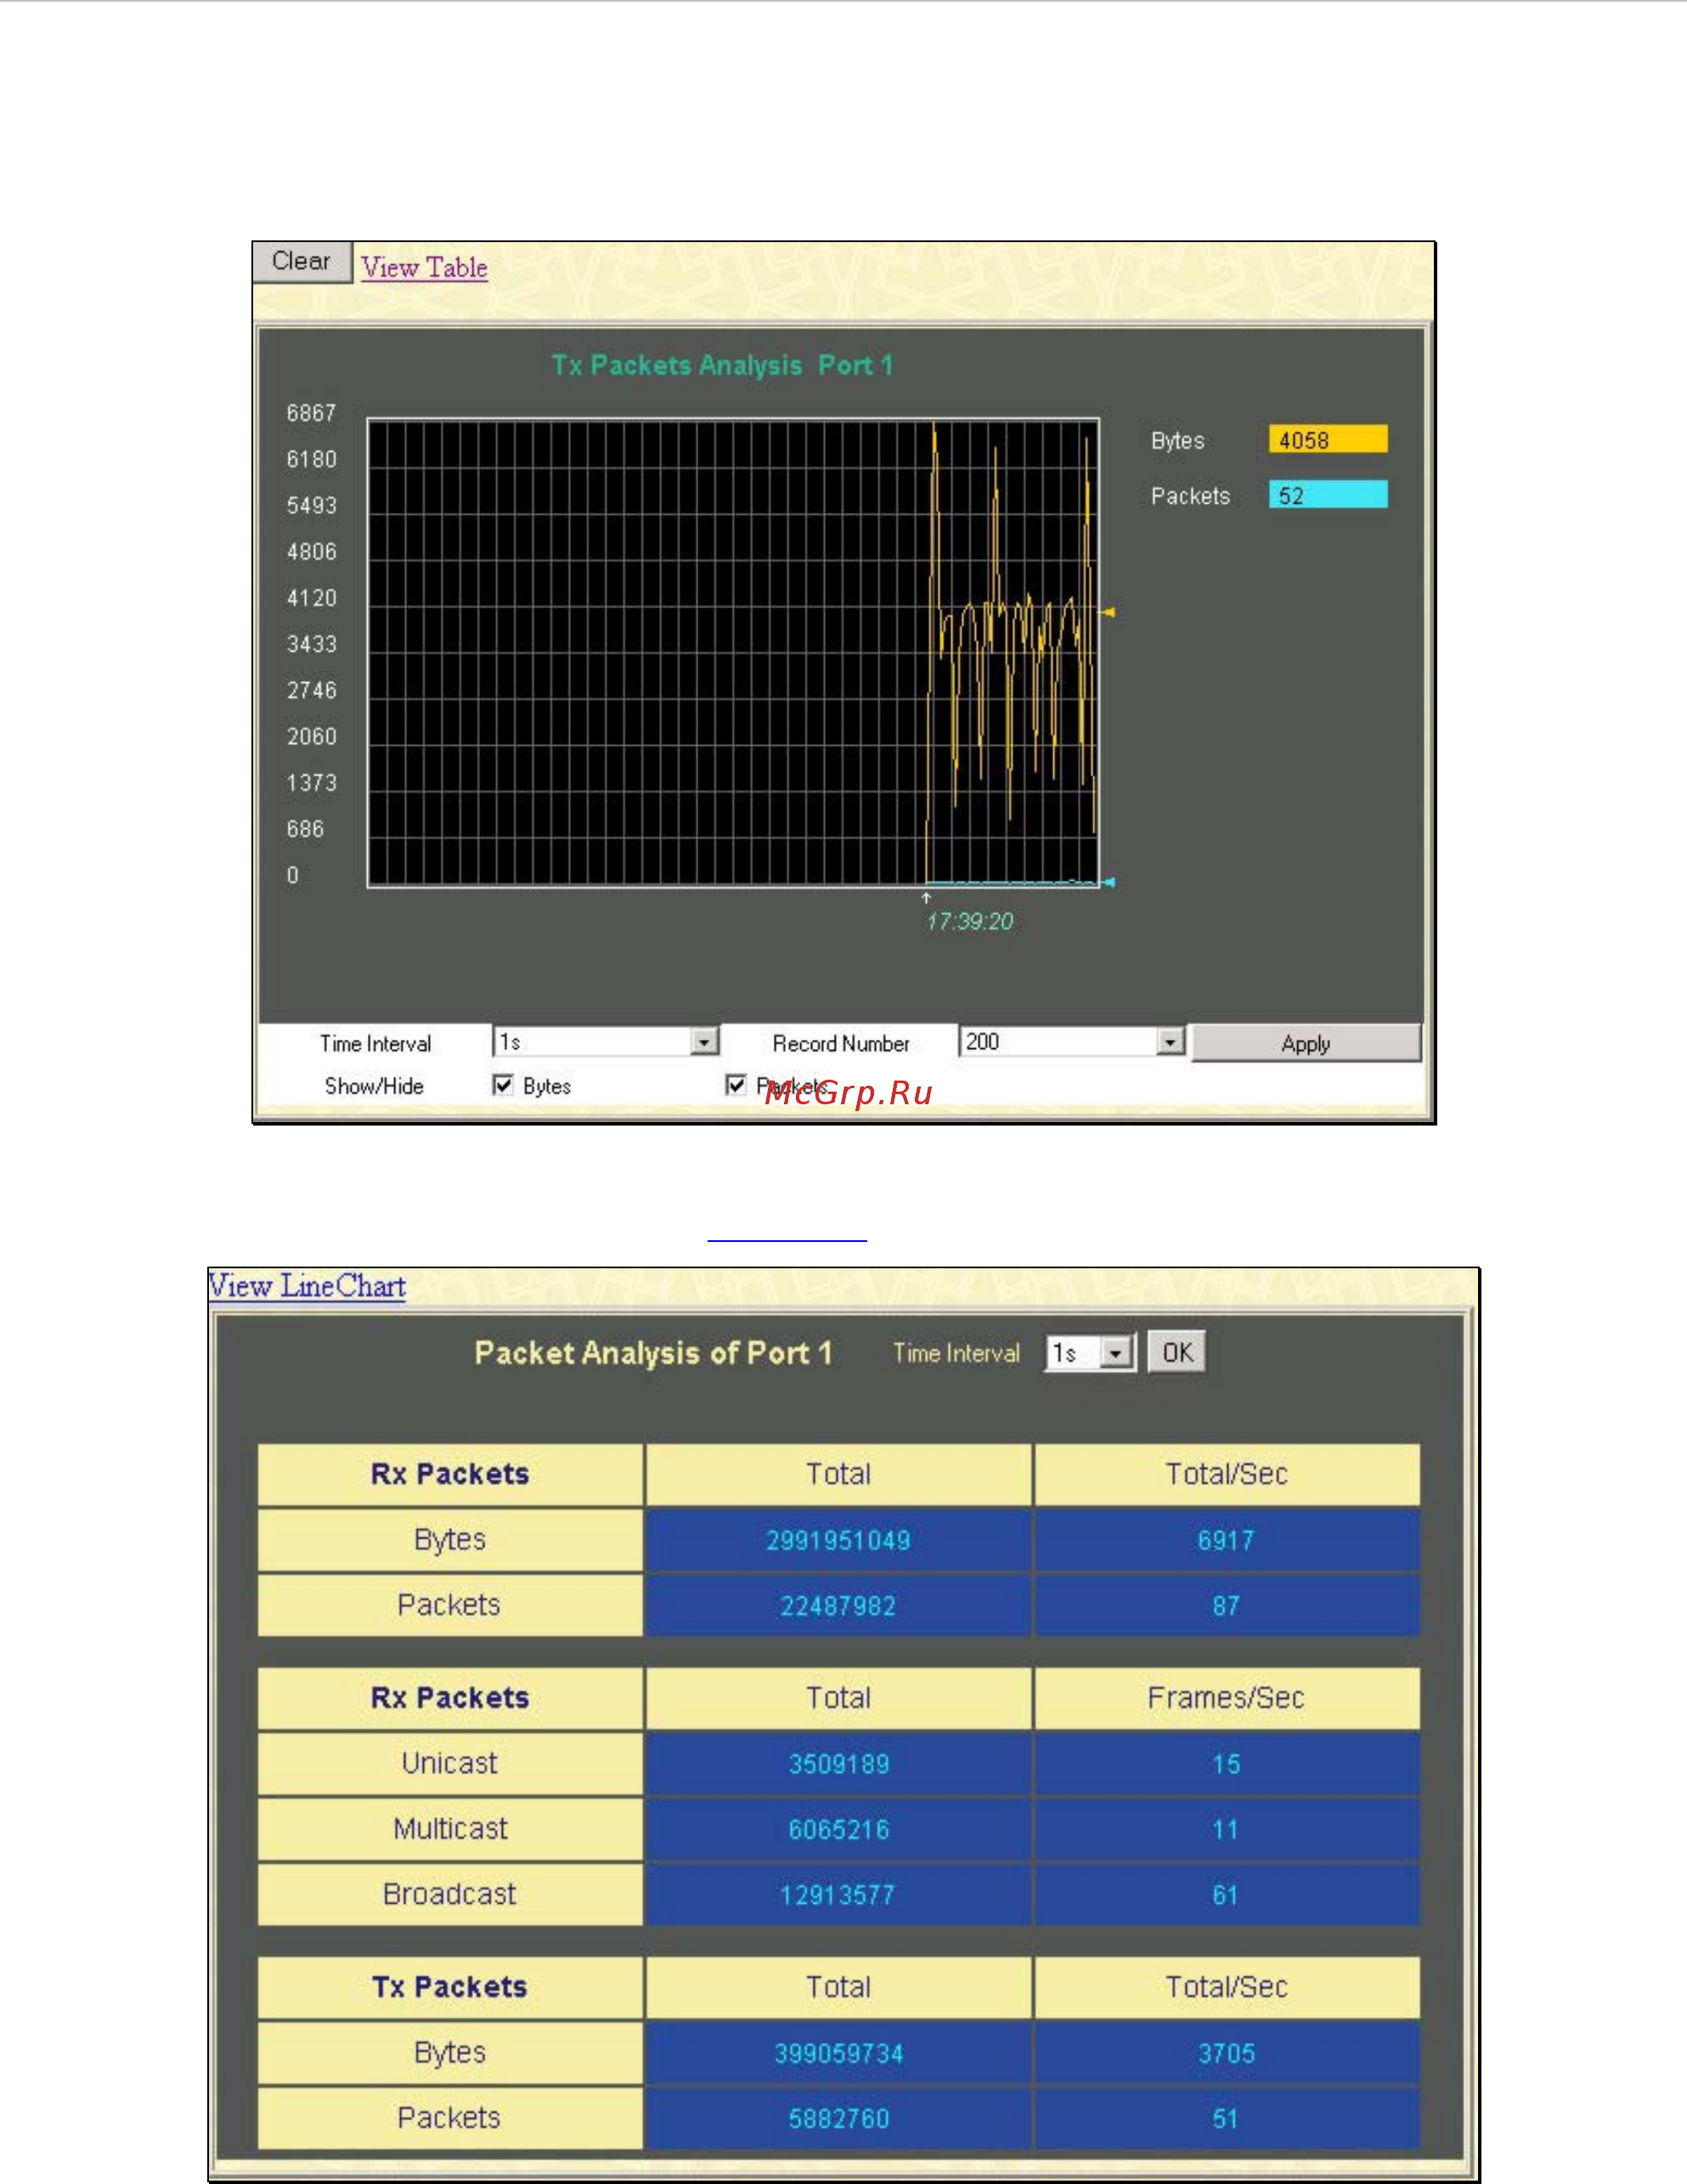Click the Tx Packets Analysis Port 1 title
Screen dimensions: 1687x2184
[722, 366]
